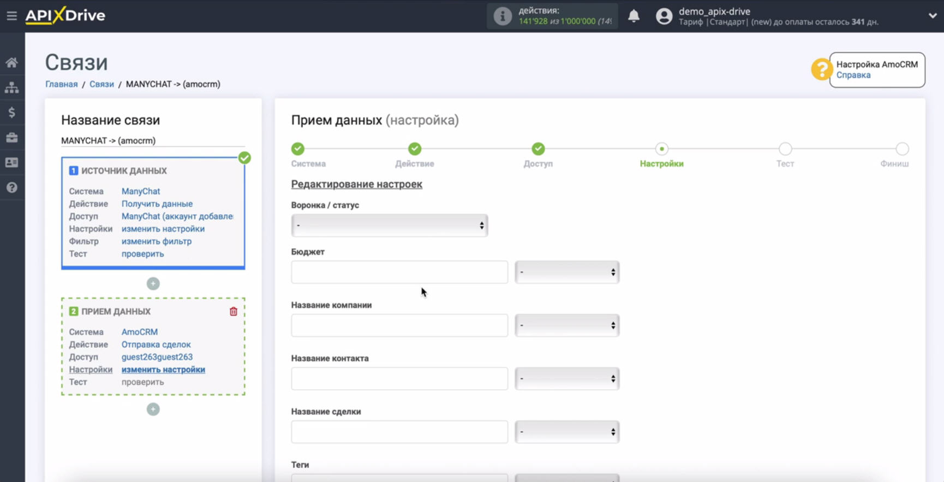Add step with plus below data source
Viewport: 944px width, 482px height.
point(153,284)
